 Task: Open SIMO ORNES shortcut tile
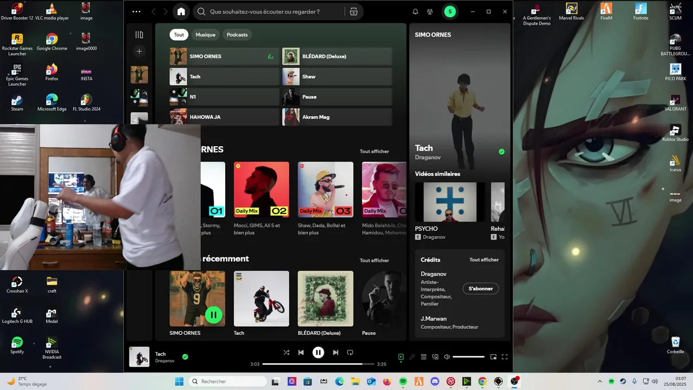pyautogui.click(x=224, y=56)
